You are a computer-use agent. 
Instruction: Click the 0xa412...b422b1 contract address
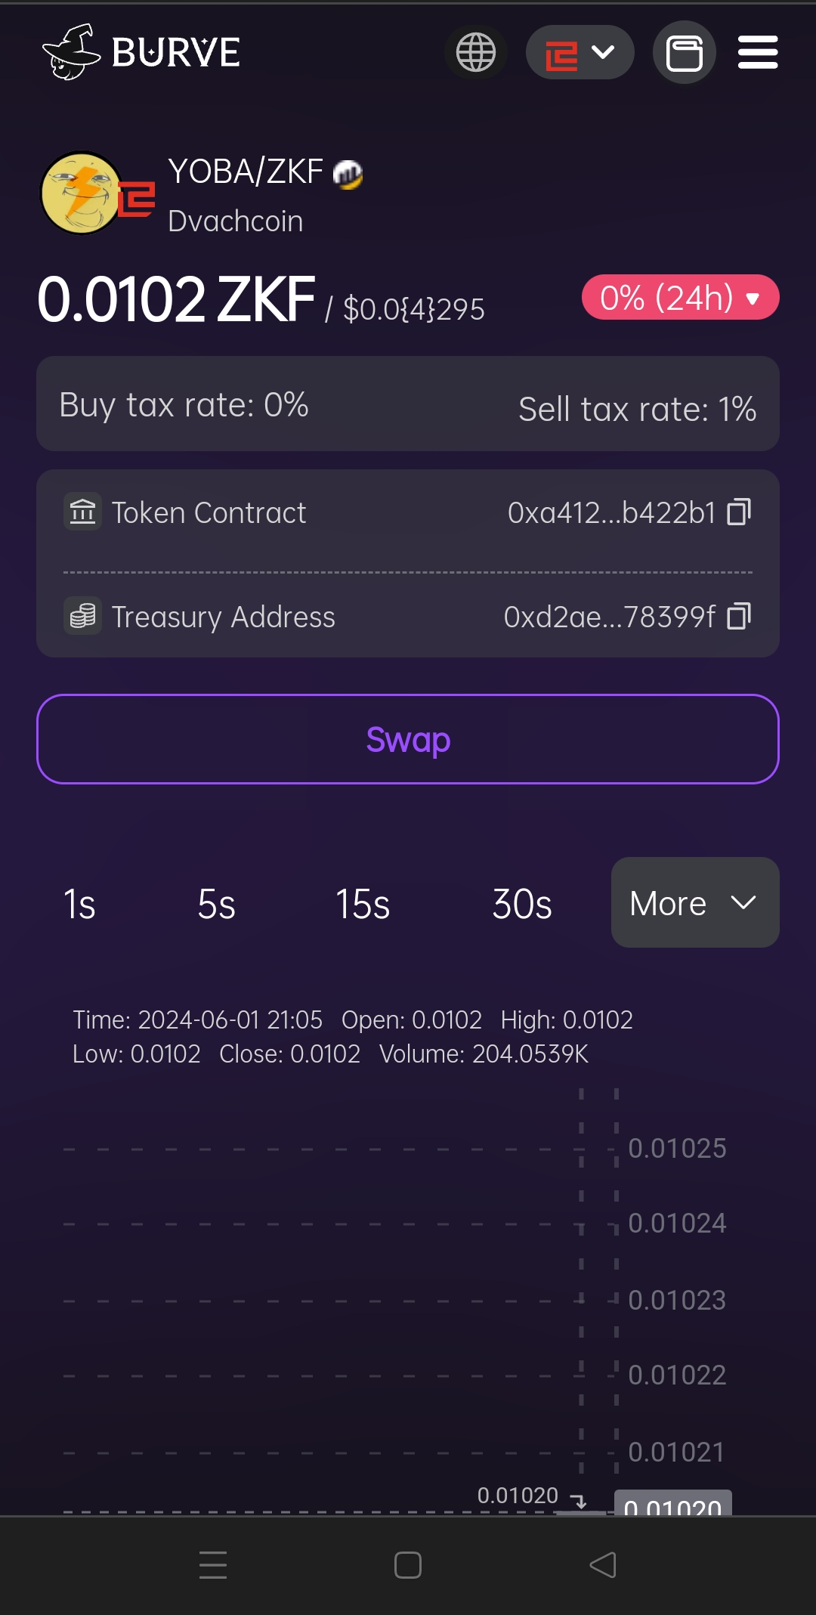point(610,513)
